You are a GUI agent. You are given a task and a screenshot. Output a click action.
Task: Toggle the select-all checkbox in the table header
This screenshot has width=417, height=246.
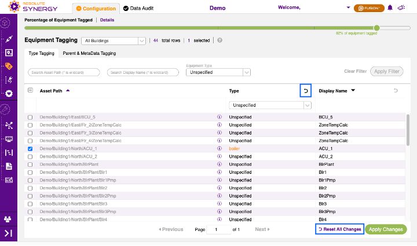[31, 91]
